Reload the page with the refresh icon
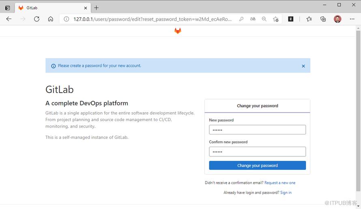The height and width of the screenshot is (209, 361). point(37,19)
